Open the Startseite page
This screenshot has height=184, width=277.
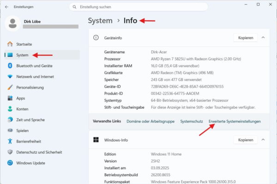tap(42, 44)
